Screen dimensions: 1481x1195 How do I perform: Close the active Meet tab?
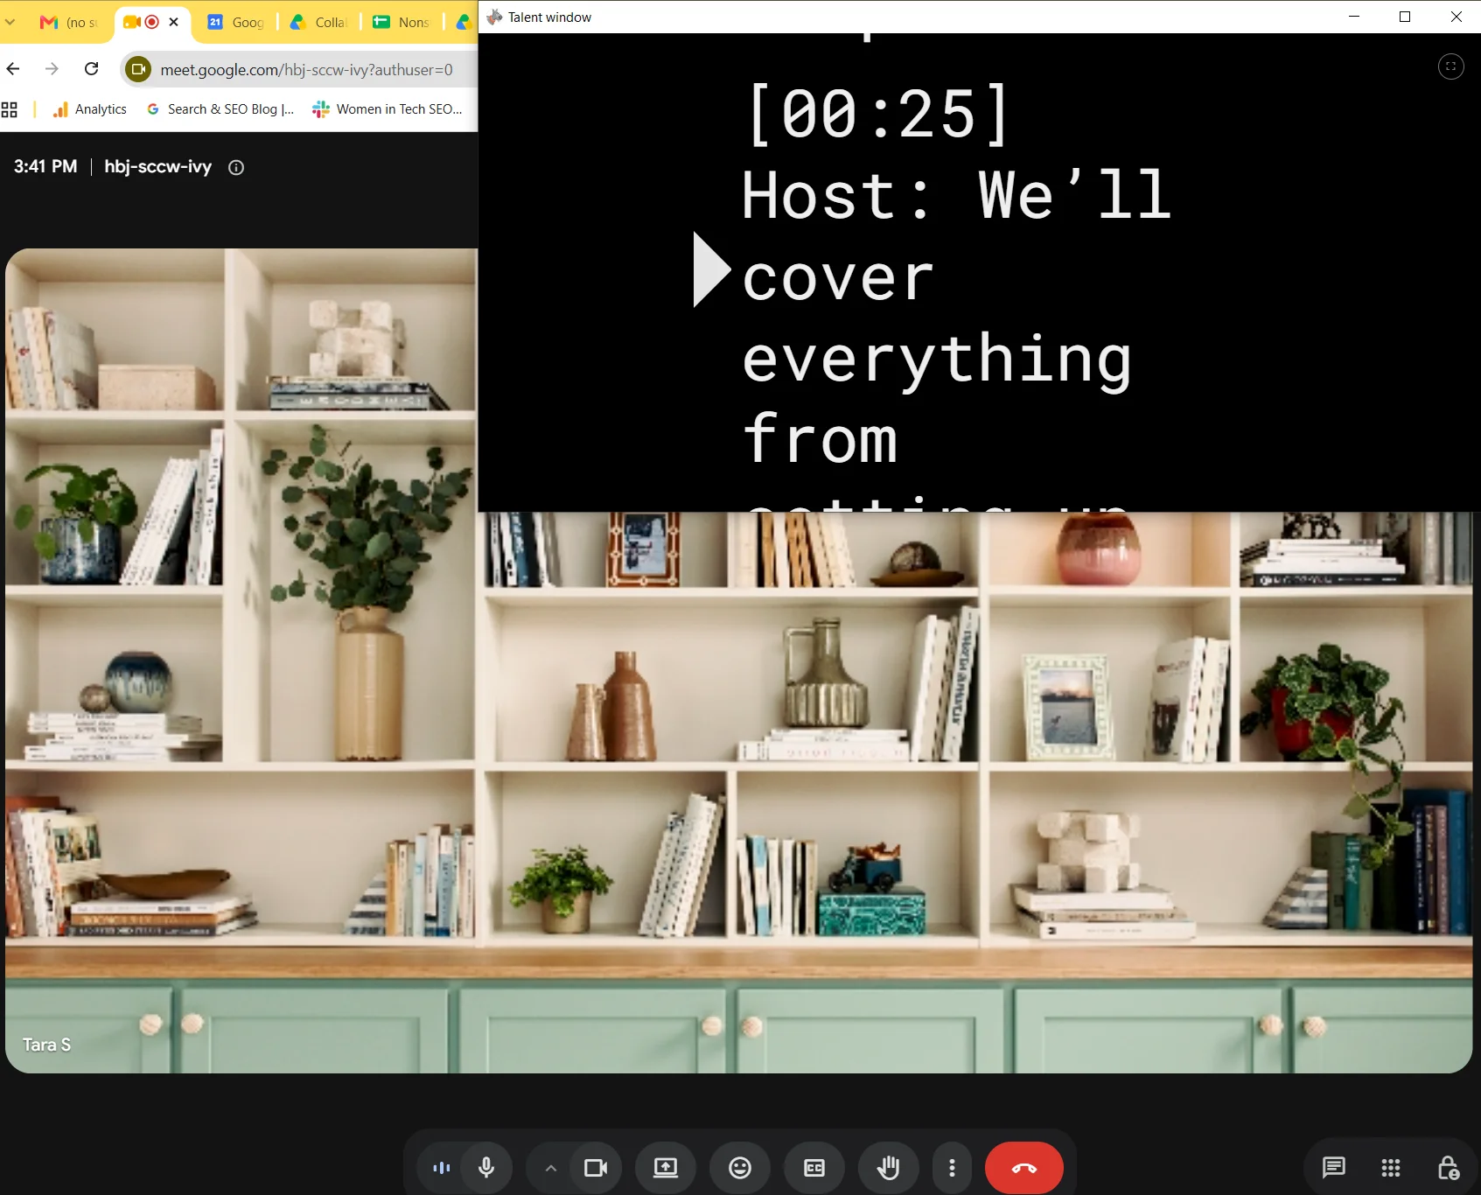click(174, 22)
